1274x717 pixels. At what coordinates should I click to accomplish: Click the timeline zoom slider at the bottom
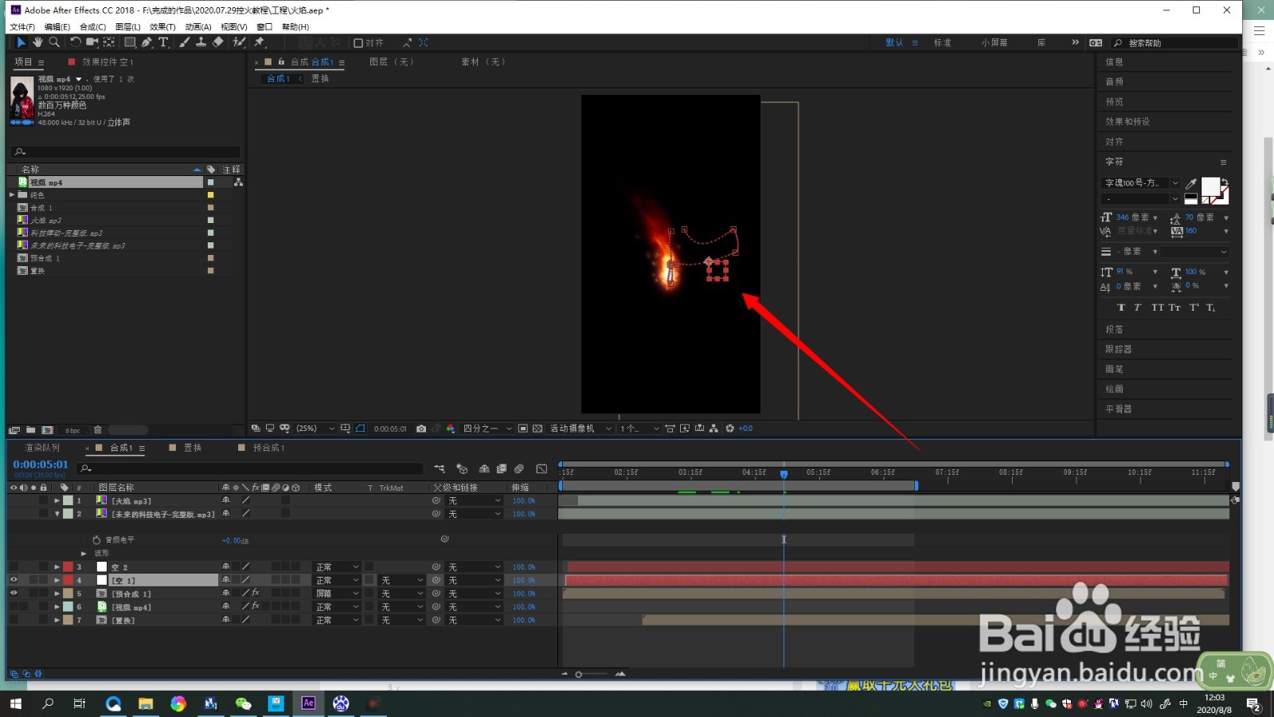pyautogui.click(x=592, y=674)
